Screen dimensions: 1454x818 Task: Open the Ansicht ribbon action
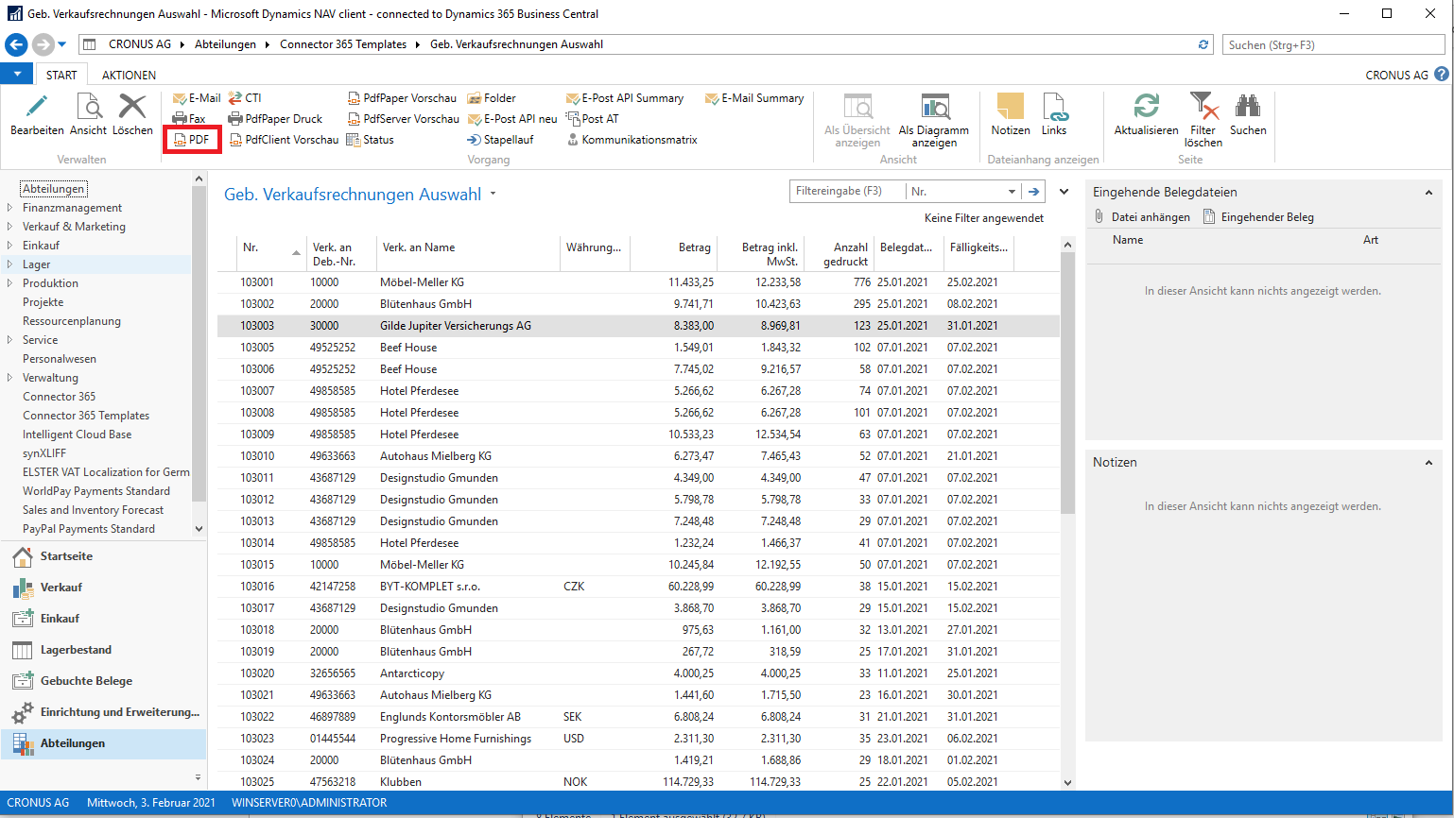click(x=89, y=114)
